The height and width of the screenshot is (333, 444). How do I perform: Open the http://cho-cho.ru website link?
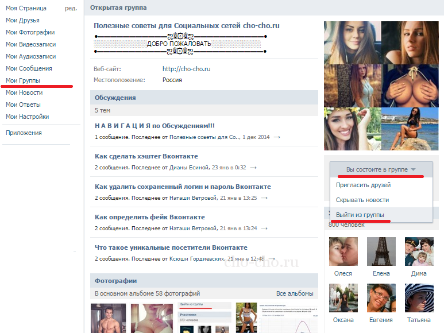[x=186, y=69]
